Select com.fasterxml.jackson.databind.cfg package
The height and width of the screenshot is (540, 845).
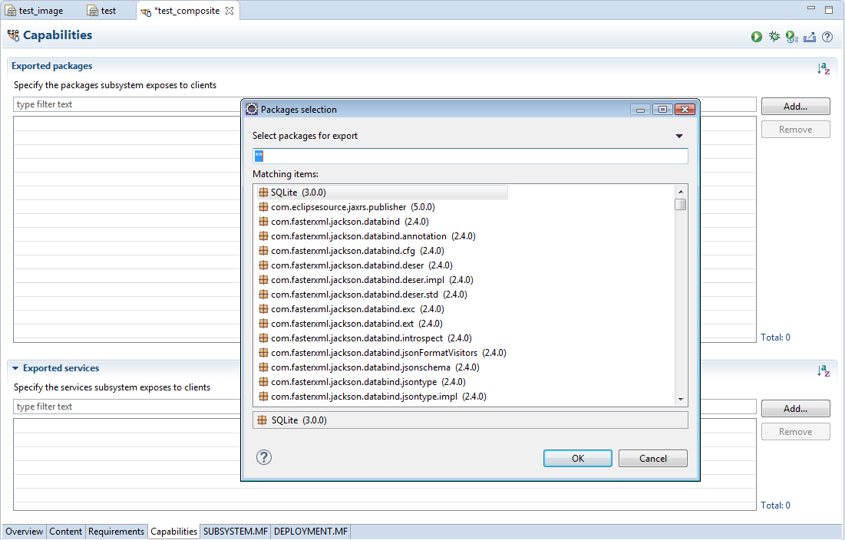(x=342, y=251)
